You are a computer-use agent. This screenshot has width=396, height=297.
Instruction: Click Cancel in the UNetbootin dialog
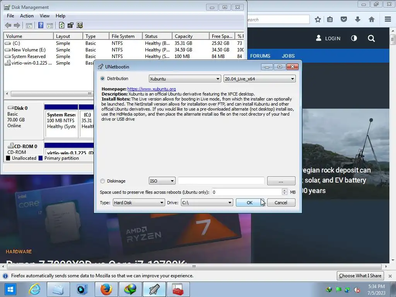pos(281,203)
